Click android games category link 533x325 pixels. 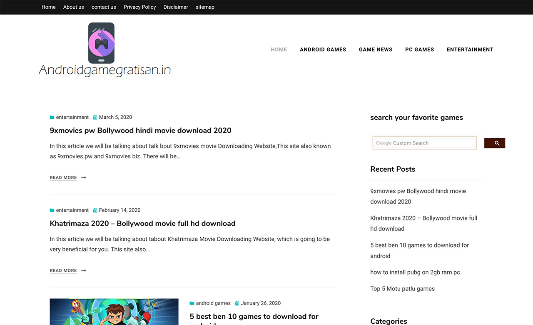(x=213, y=303)
